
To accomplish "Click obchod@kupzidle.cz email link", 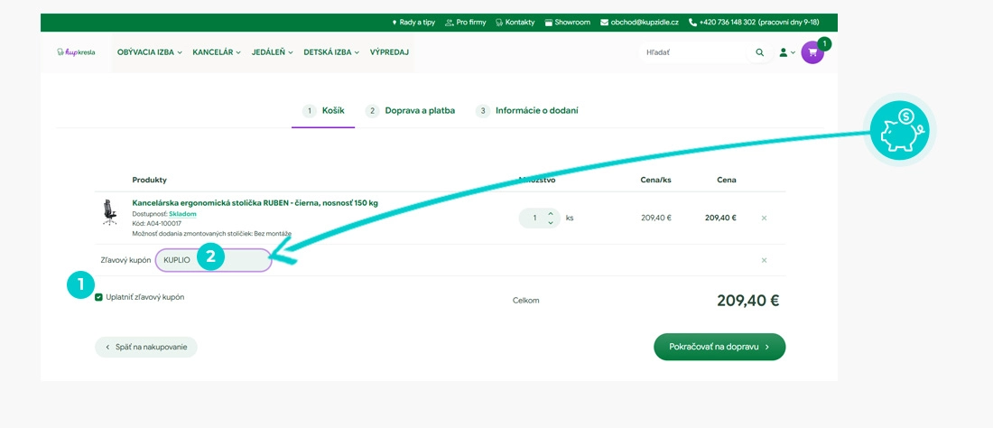I will [640, 23].
